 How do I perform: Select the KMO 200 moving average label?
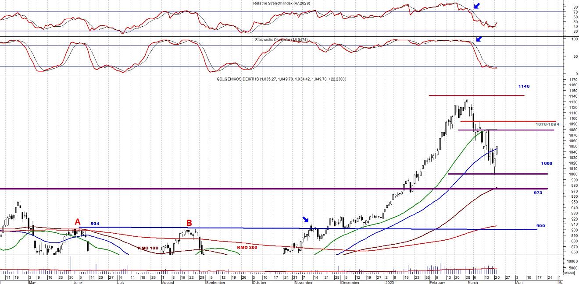247,248
